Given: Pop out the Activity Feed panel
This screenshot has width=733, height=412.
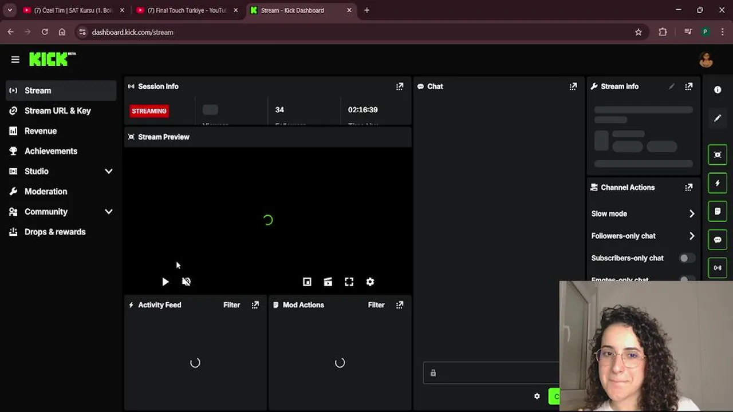Looking at the screenshot, I should click(255, 305).
